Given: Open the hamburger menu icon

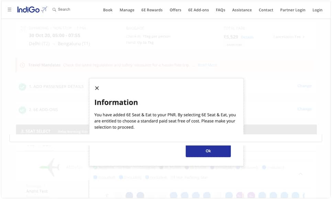Looking at the screenshot, I should 10,10.
